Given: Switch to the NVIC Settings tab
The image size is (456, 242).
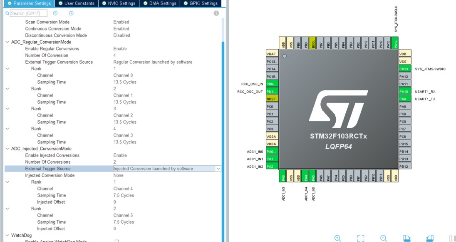Looking at the screenshot, I should [x=119, y=3].
